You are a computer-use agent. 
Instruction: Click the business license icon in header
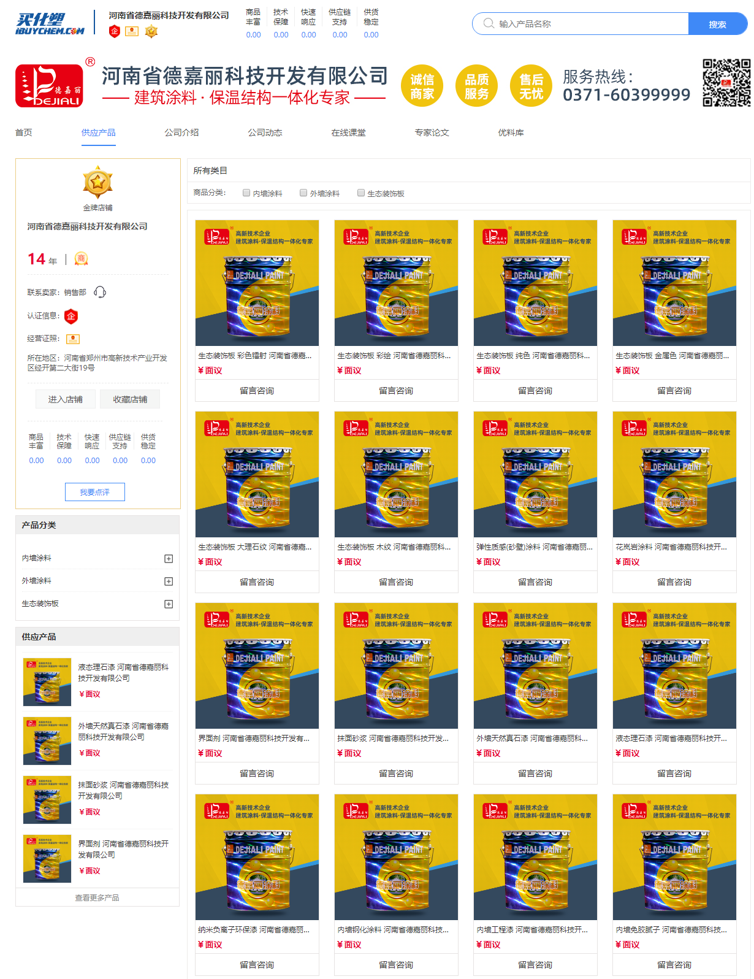[x=132, y=31]
